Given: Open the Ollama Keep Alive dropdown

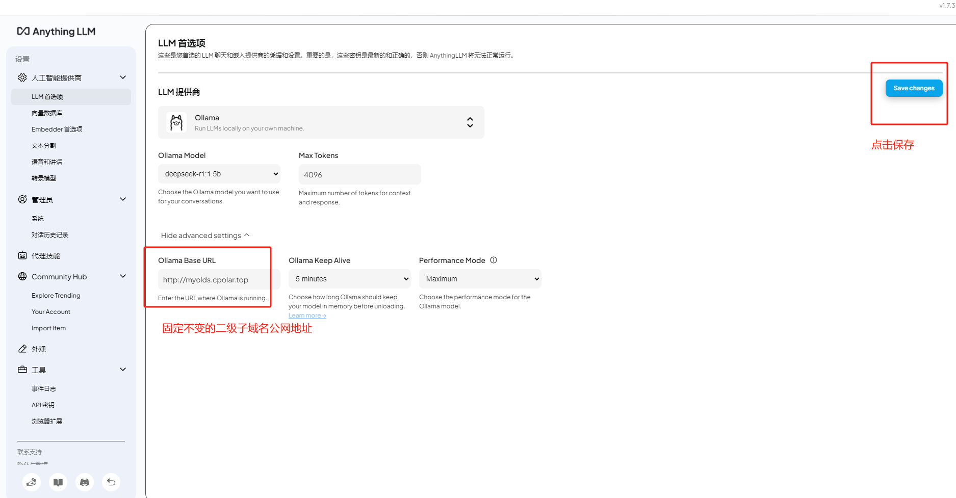Looking at the screenshot, I should click(350, 279).
